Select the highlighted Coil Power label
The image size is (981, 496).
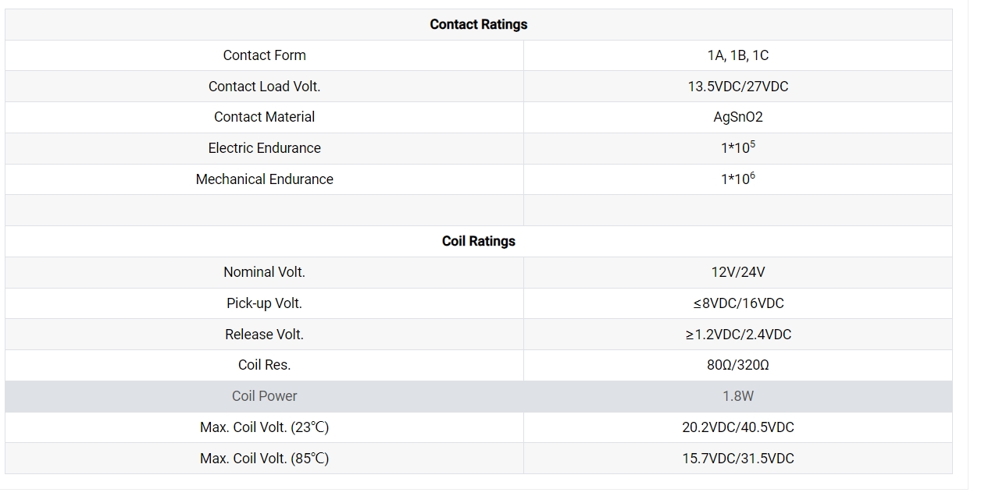(264, 396)
